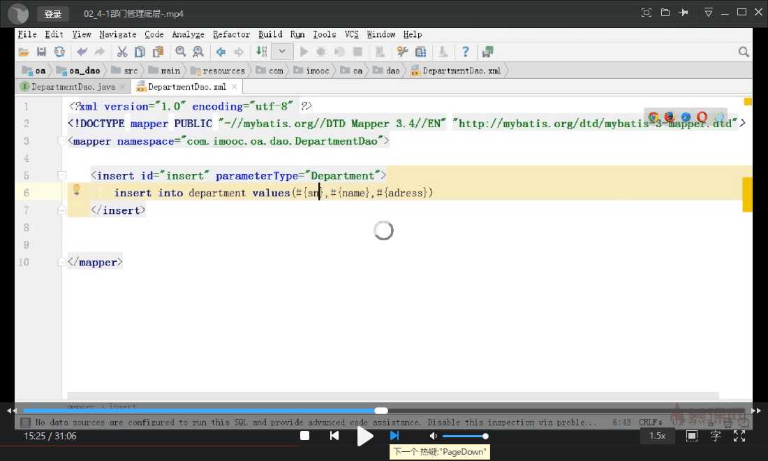The image size is (768, 461).
Task: Click the yellow intention light bulb
Action: click(76, 189)
